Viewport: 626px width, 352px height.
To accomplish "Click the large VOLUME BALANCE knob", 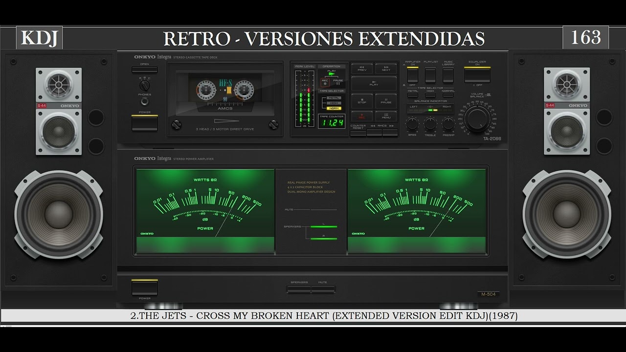I will click(477, 119).
